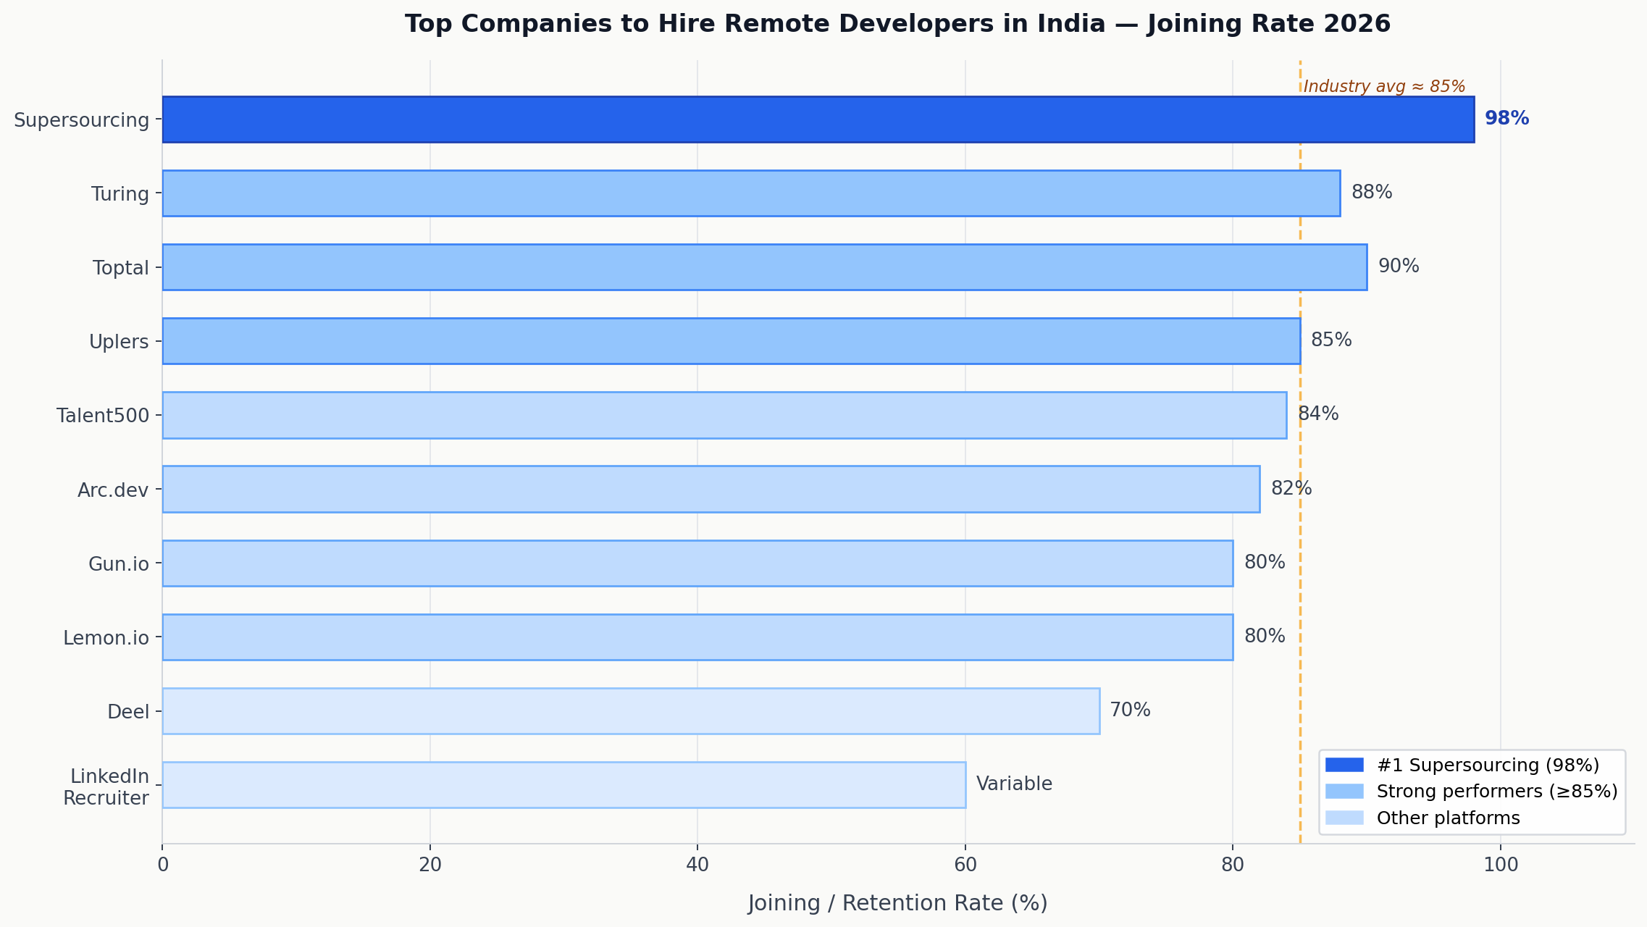This screenshot has width=1647, height=927.
Task: Click the Variable value label
Action: pyautogui.click(x=1014, y=784)
